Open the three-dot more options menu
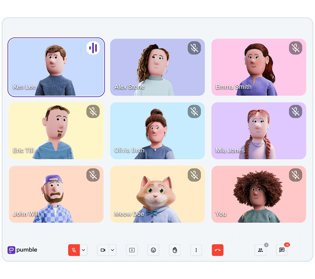The height and width of the screenshot is (279, 315). point(196,250)
